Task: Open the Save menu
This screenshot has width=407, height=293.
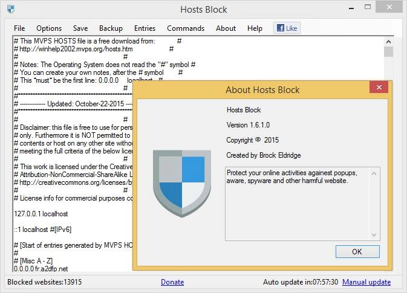Action: point(80,28)
